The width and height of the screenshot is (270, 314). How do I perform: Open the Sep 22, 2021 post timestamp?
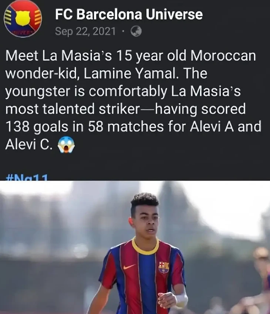point(85,31)
